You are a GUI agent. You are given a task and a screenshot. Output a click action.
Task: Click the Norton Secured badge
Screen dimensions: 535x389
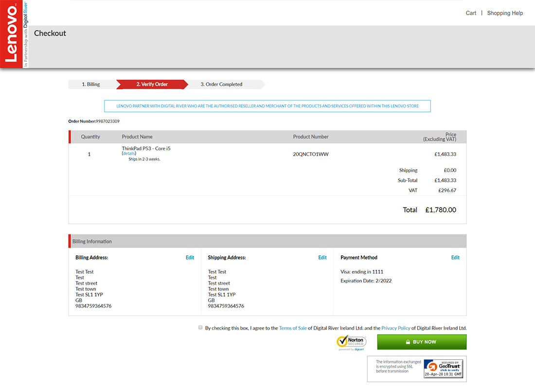[352, 343]
